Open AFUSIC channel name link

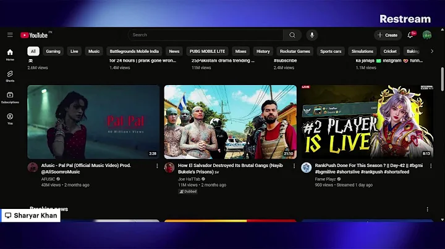(48, 179)
